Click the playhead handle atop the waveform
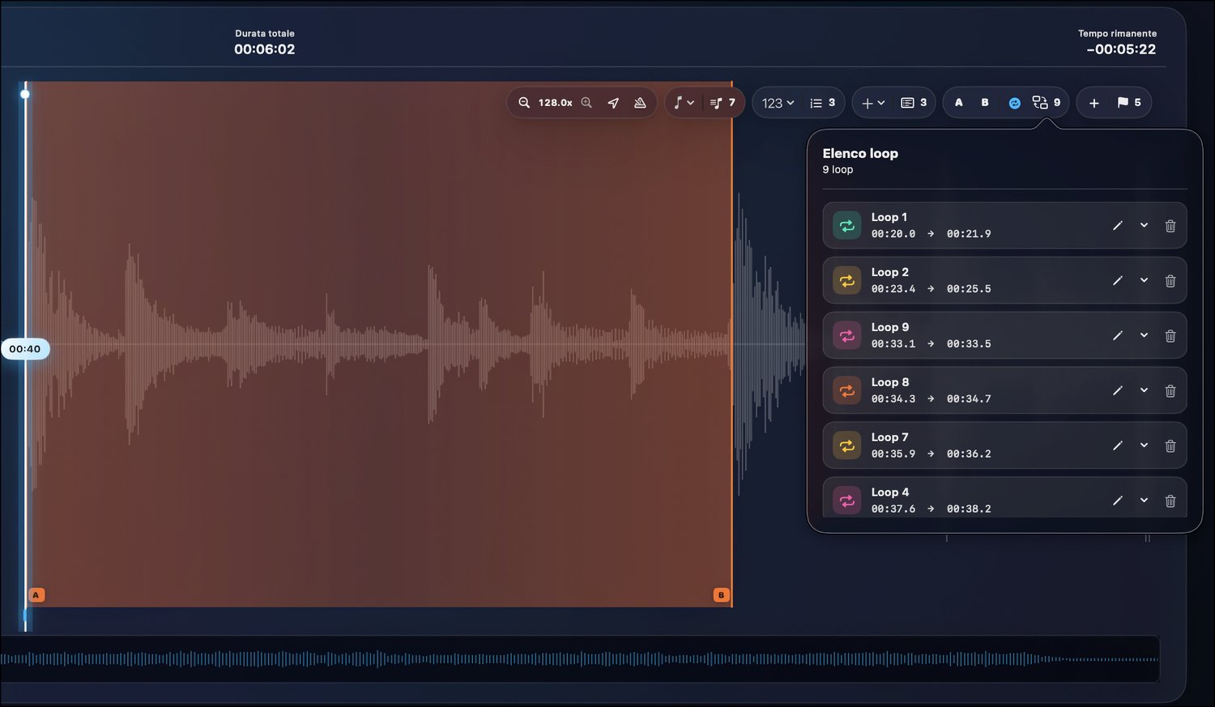The height and width of the screenshot is (707, 1215). 25,94
